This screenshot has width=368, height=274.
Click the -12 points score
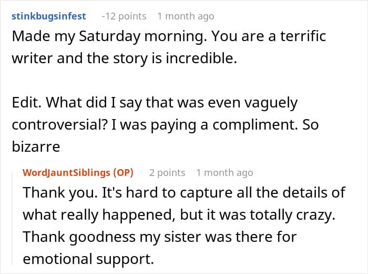click(x=124, y=16)
